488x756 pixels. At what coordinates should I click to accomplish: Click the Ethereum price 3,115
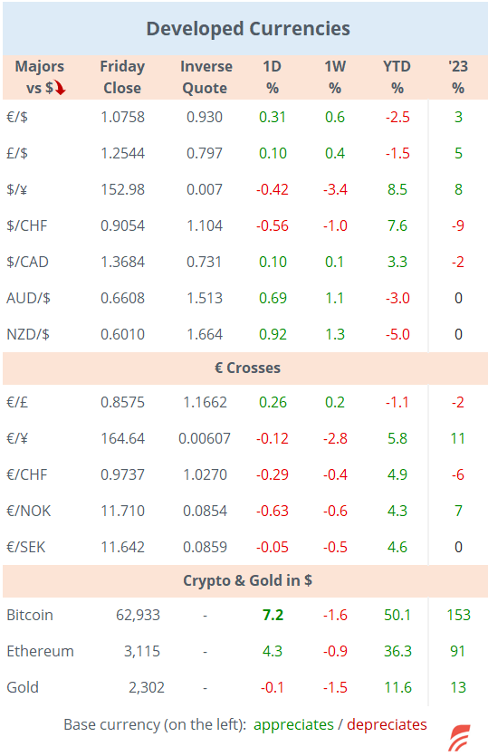click(x=142, y=651)
